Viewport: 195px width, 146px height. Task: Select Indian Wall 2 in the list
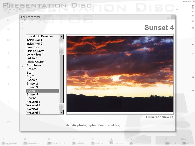tap(43, 44)
